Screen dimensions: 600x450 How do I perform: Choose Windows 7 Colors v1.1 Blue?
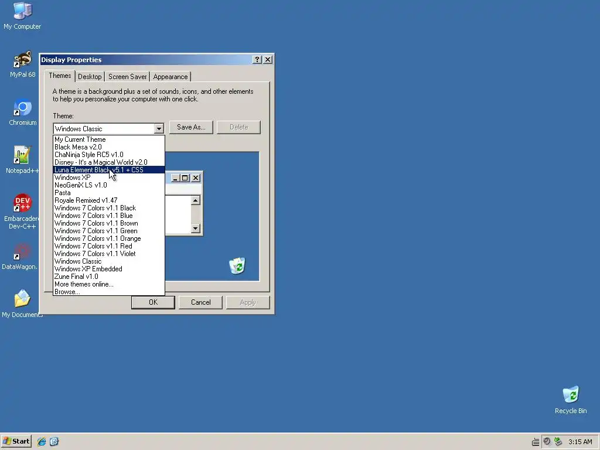(108, 216)
